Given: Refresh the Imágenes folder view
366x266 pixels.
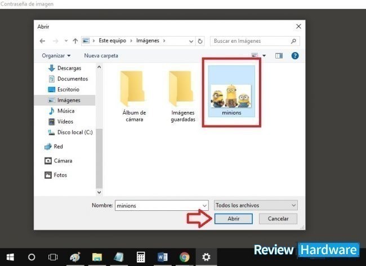Looking at the screenshot, I should coord(200,41).
